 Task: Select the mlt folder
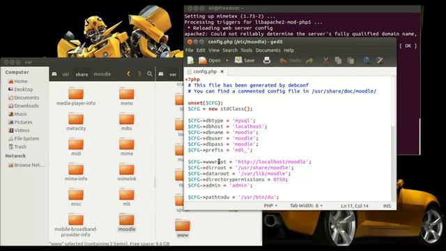click(127, 197)
